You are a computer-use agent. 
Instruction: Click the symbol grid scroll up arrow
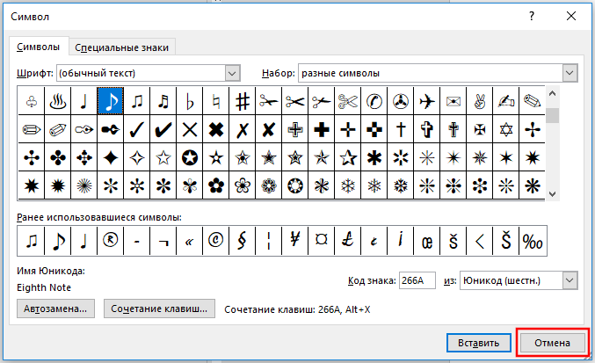[x=552, y=93]
